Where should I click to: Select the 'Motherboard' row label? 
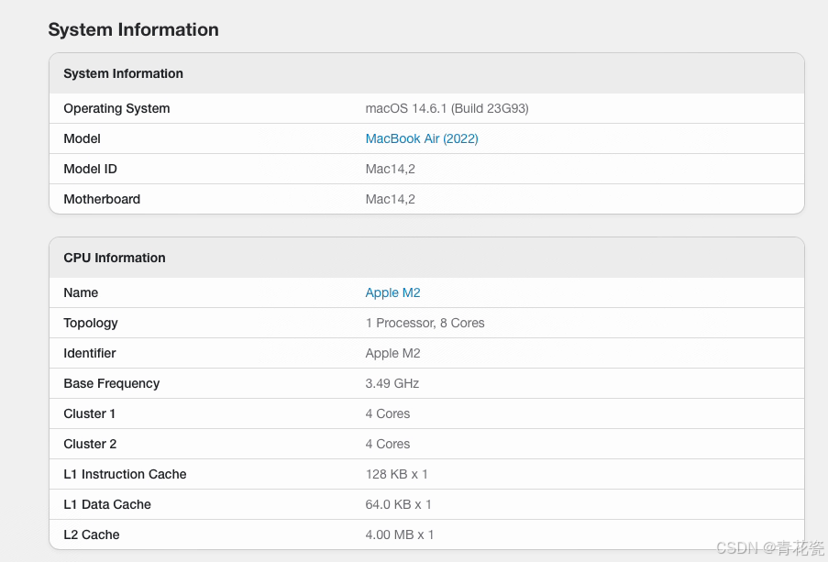tap(102, 199)
